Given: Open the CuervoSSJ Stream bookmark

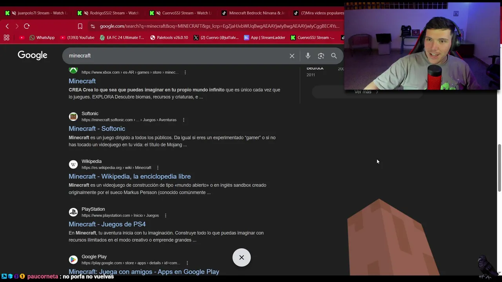Looking at the screenshot, I should (313, 38).
